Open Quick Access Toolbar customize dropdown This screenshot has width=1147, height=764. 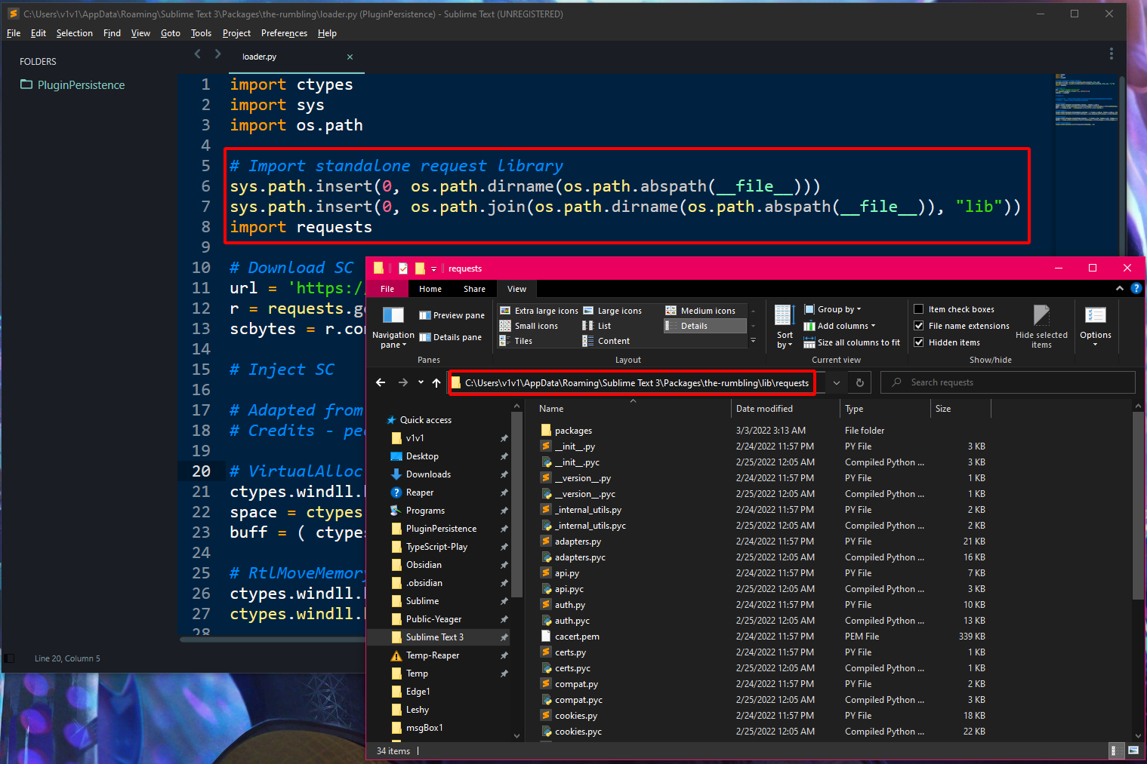[433, 268]
